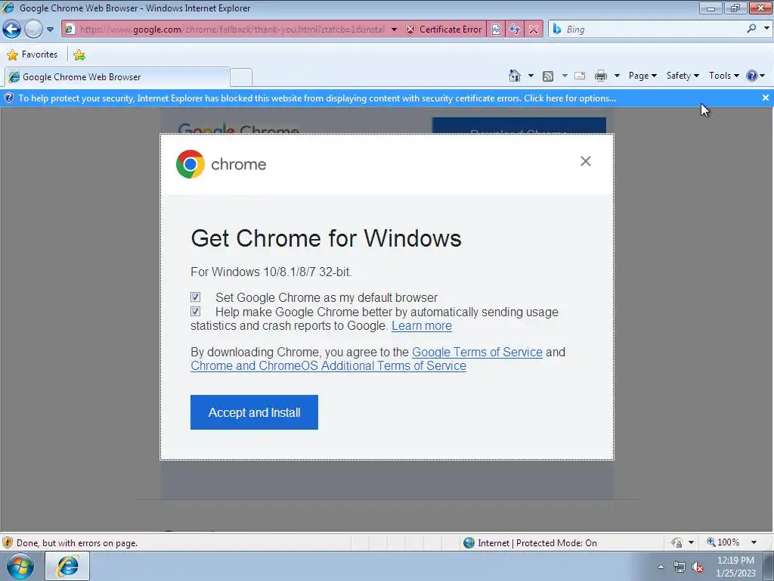Open the Tools menu

[x=723, y=76]
